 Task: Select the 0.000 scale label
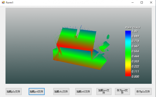(135, 77)
